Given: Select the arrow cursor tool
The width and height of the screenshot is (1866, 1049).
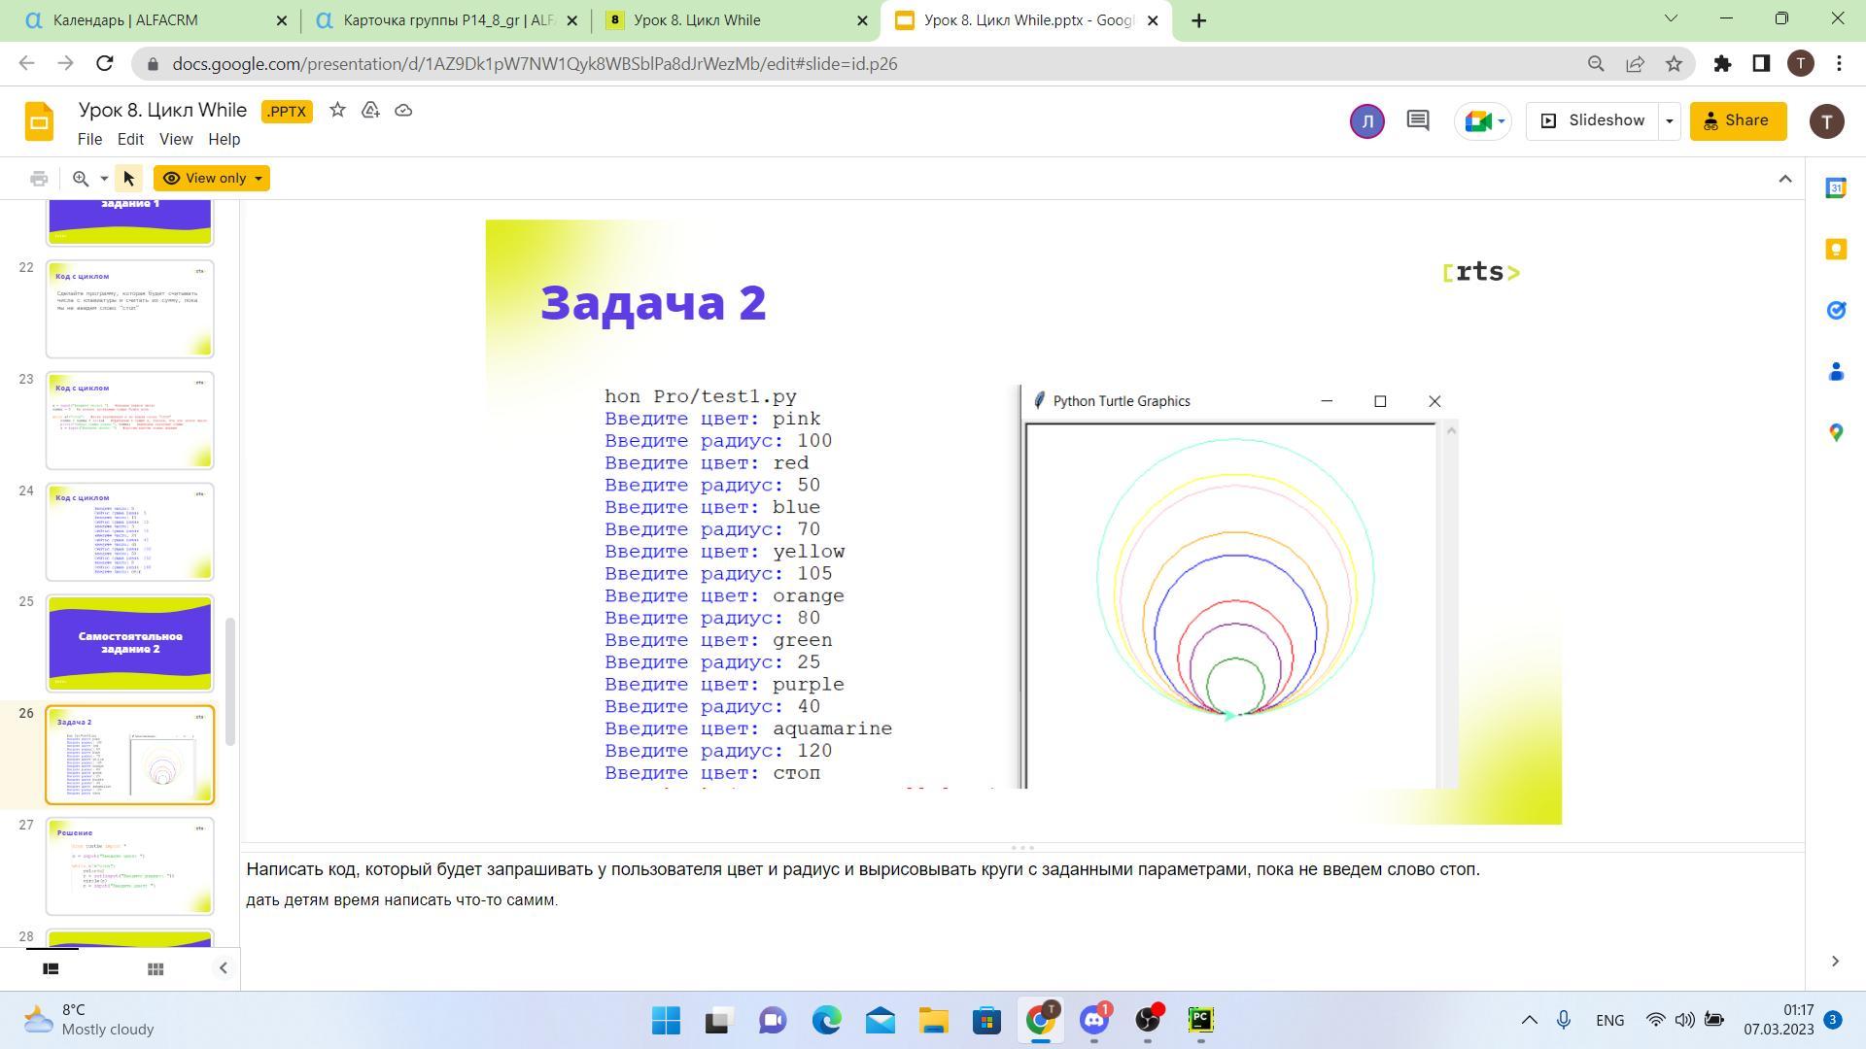Looking at the screenshot, I should coord(128,179).
